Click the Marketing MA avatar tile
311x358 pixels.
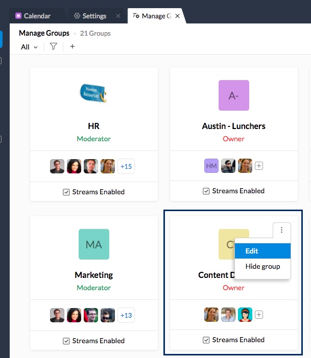[94, 244]
